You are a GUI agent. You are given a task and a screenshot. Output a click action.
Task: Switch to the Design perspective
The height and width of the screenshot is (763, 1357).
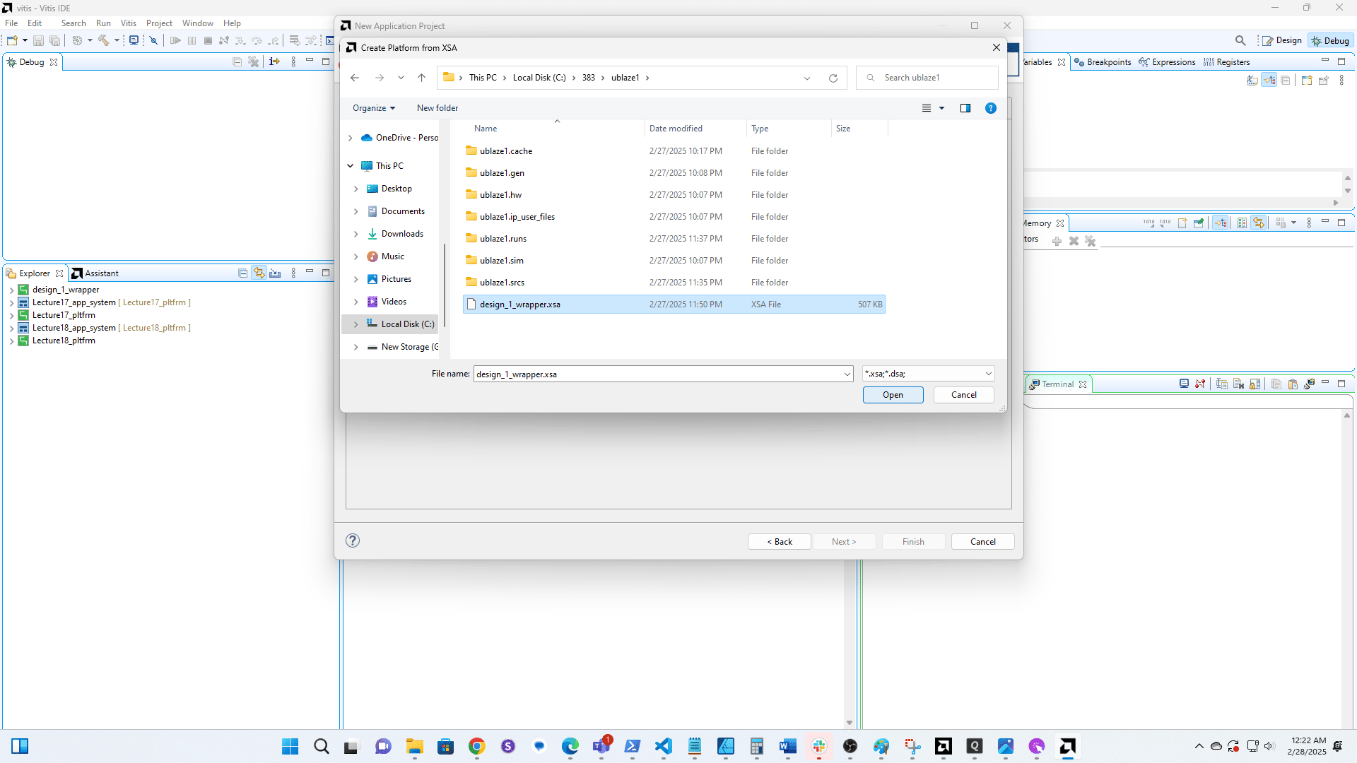click(x=1282, y=40)
